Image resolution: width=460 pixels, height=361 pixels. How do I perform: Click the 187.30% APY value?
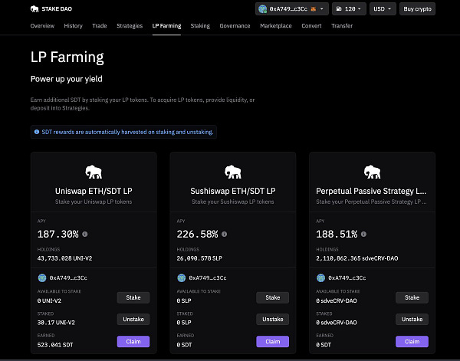click(x=58, y=234)
